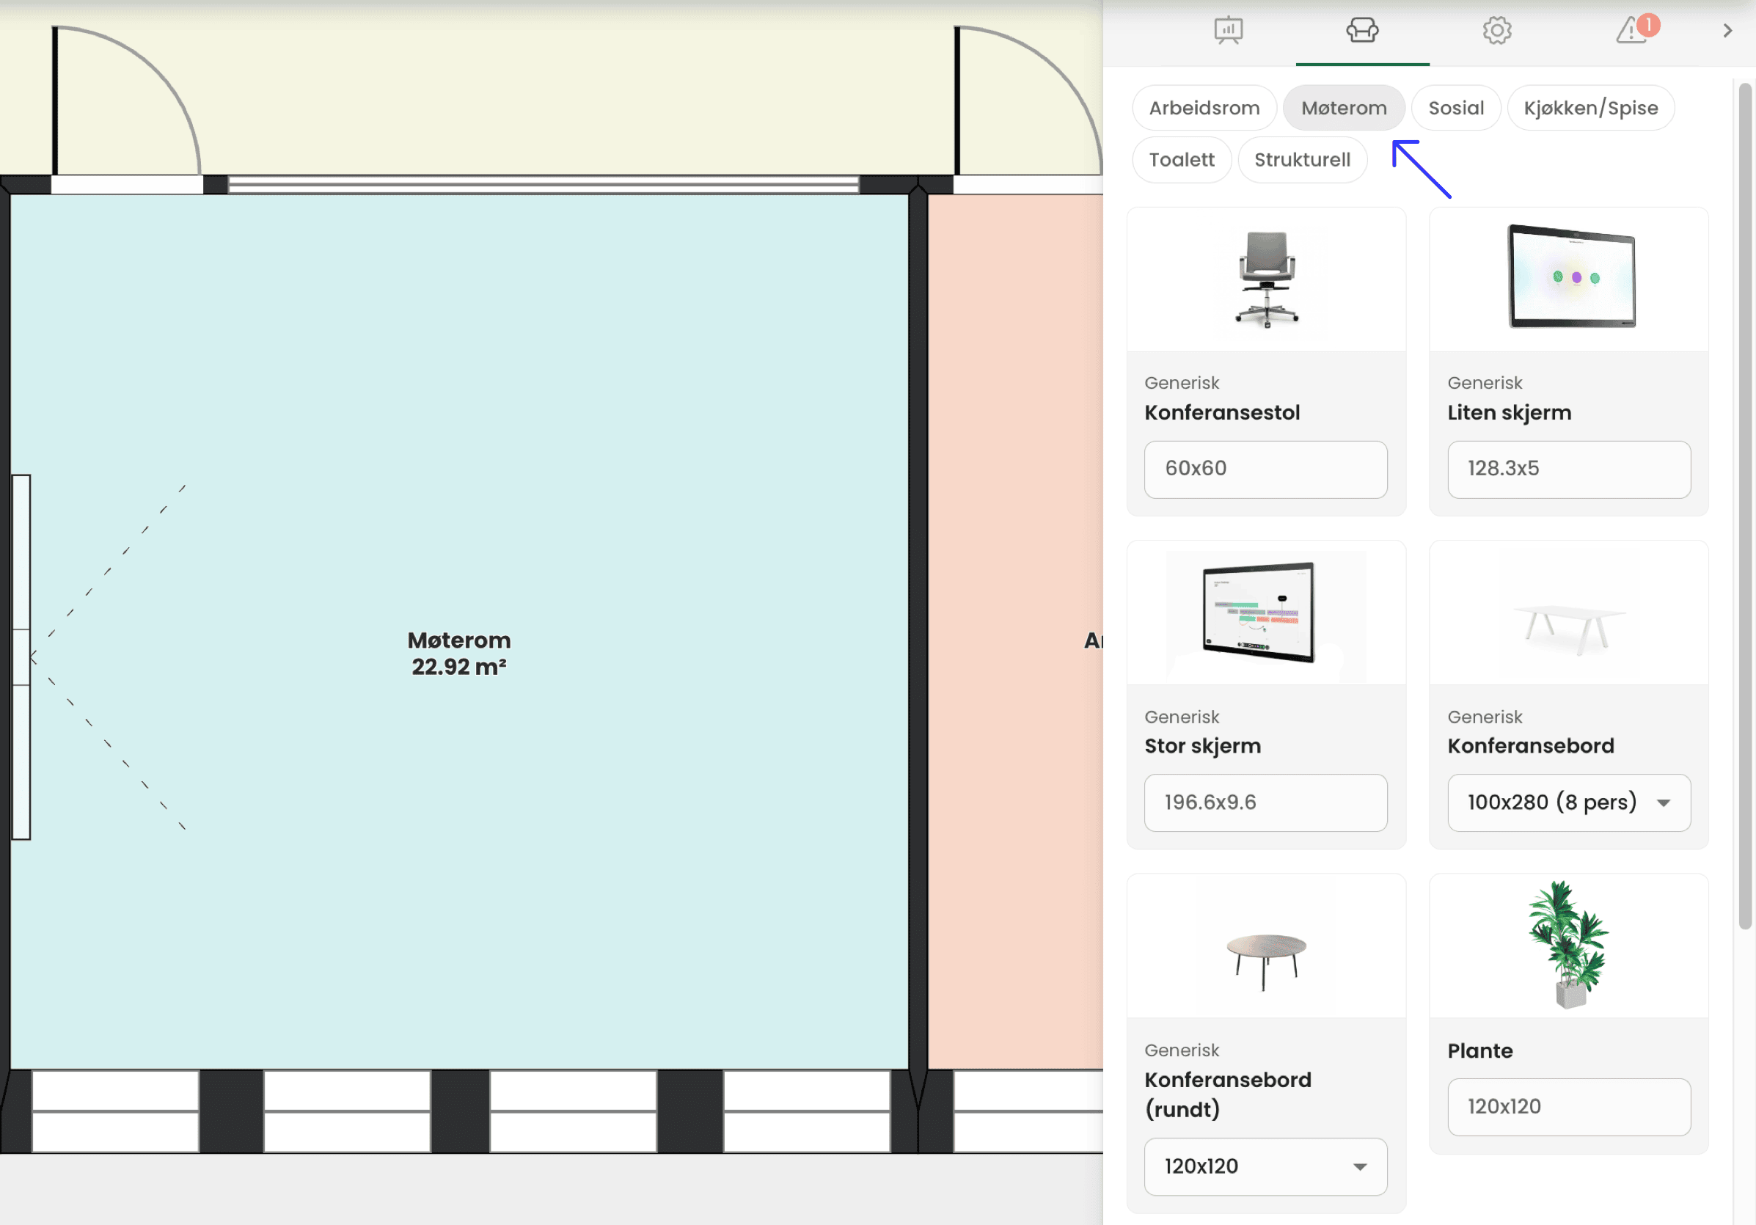Select the furniture armchair tab icon
Screen dimensions: 1756x1225
[1362, 31]
